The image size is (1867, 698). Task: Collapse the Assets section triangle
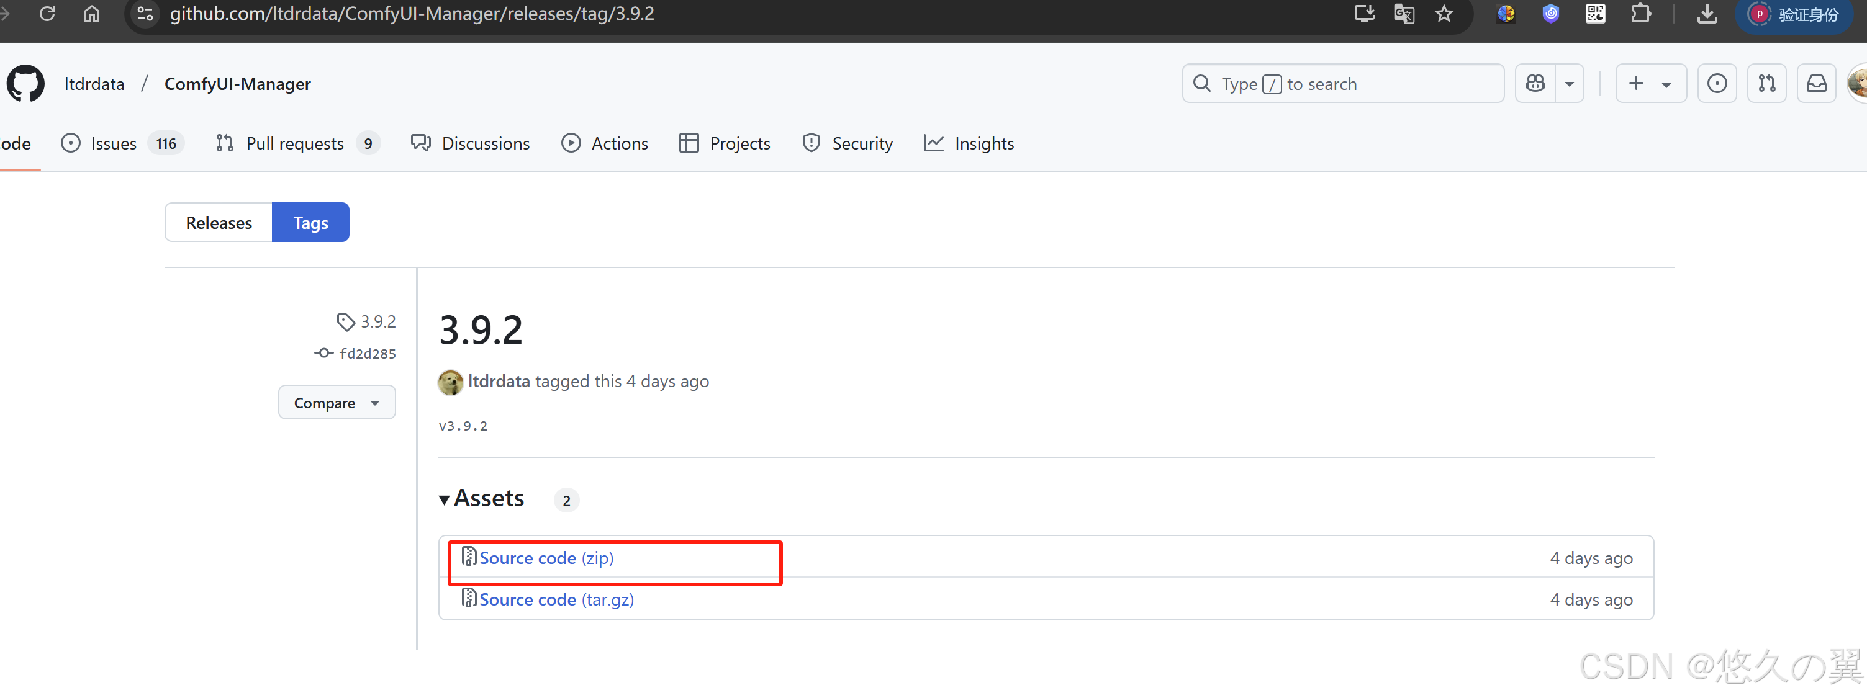(445, 499)
